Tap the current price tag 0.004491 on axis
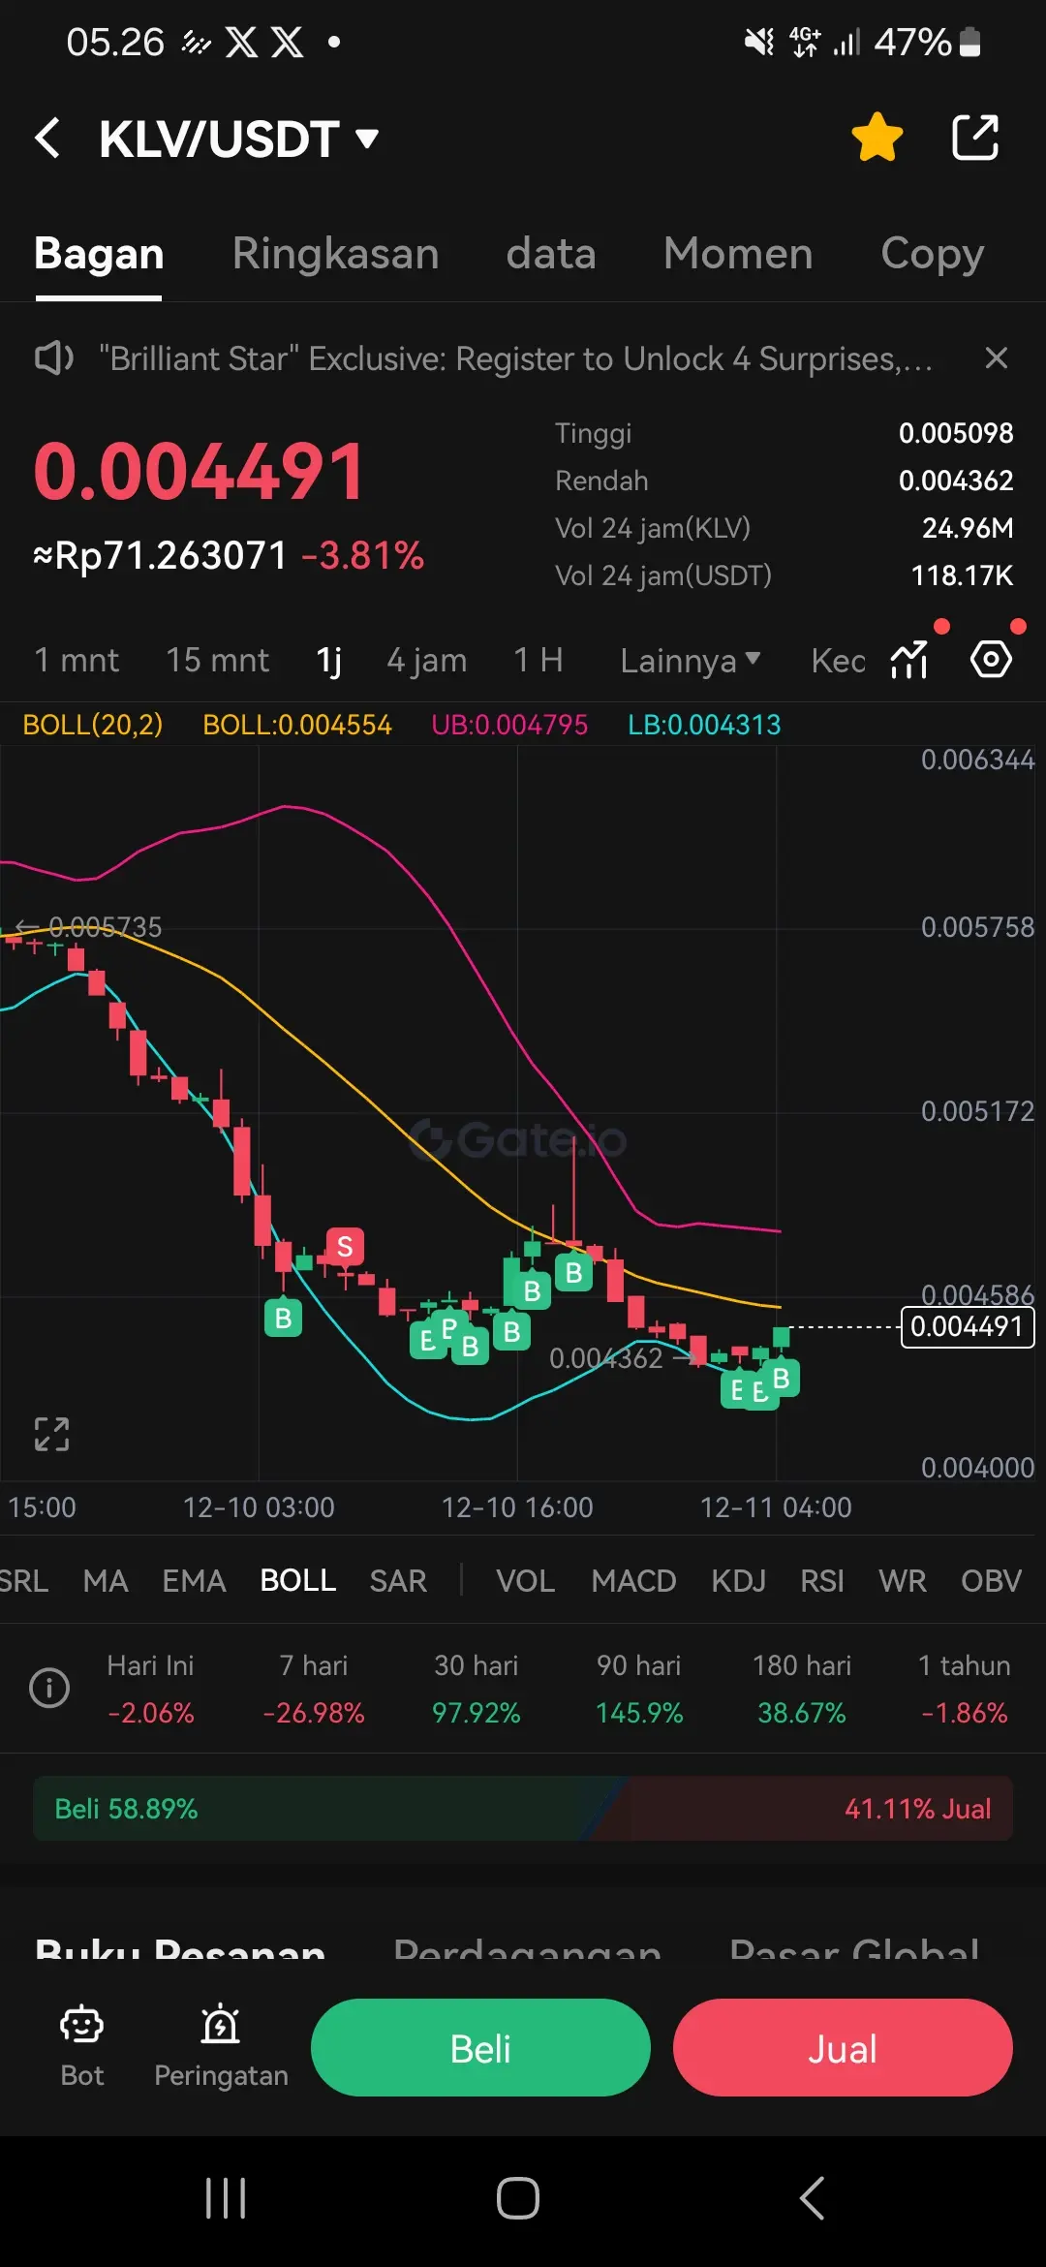The width and height of the screenshot is (1046, 2267). pyautogui.click(x=967, y=1326)
